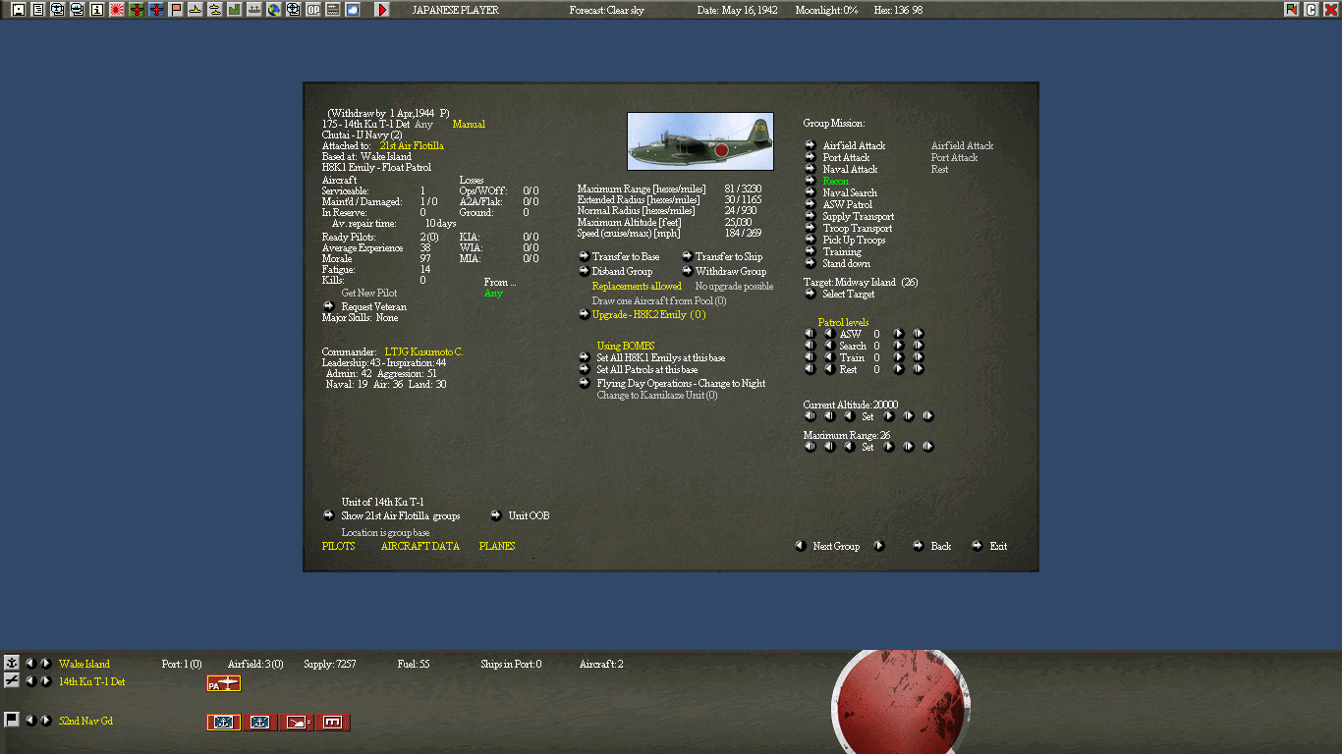Click the cloud weather icon in toolbar
The image size is (1342, 754).
[x=353, y=10]
